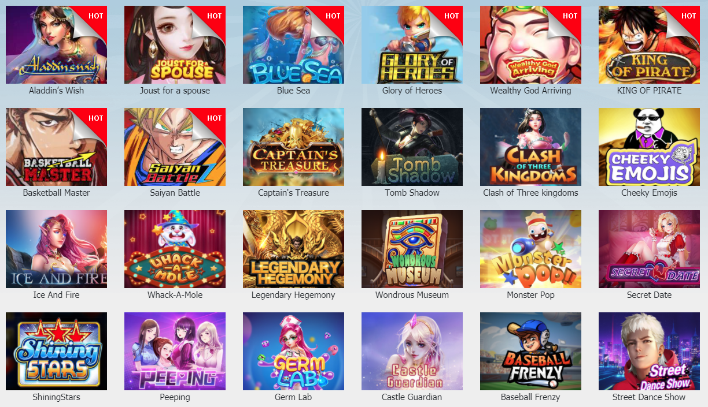
Task: Click the Wealthy God Arriving thumbnail
Action: [530, 44]
